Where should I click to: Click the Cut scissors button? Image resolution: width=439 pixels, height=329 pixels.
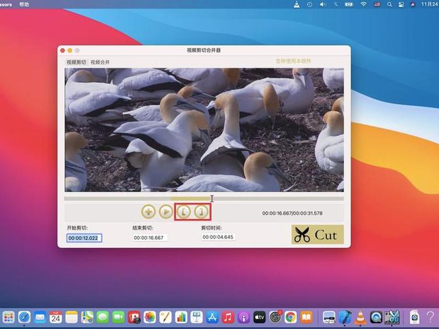pyautogui.click(x=318, y=235)
